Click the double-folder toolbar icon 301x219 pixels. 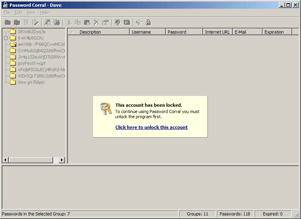coord(17,23)
